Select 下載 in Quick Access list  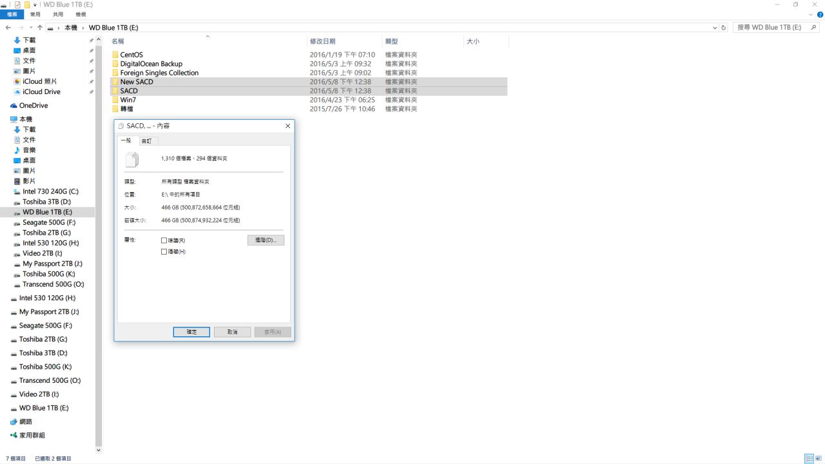pyautogui.click(x=29, y=40)
